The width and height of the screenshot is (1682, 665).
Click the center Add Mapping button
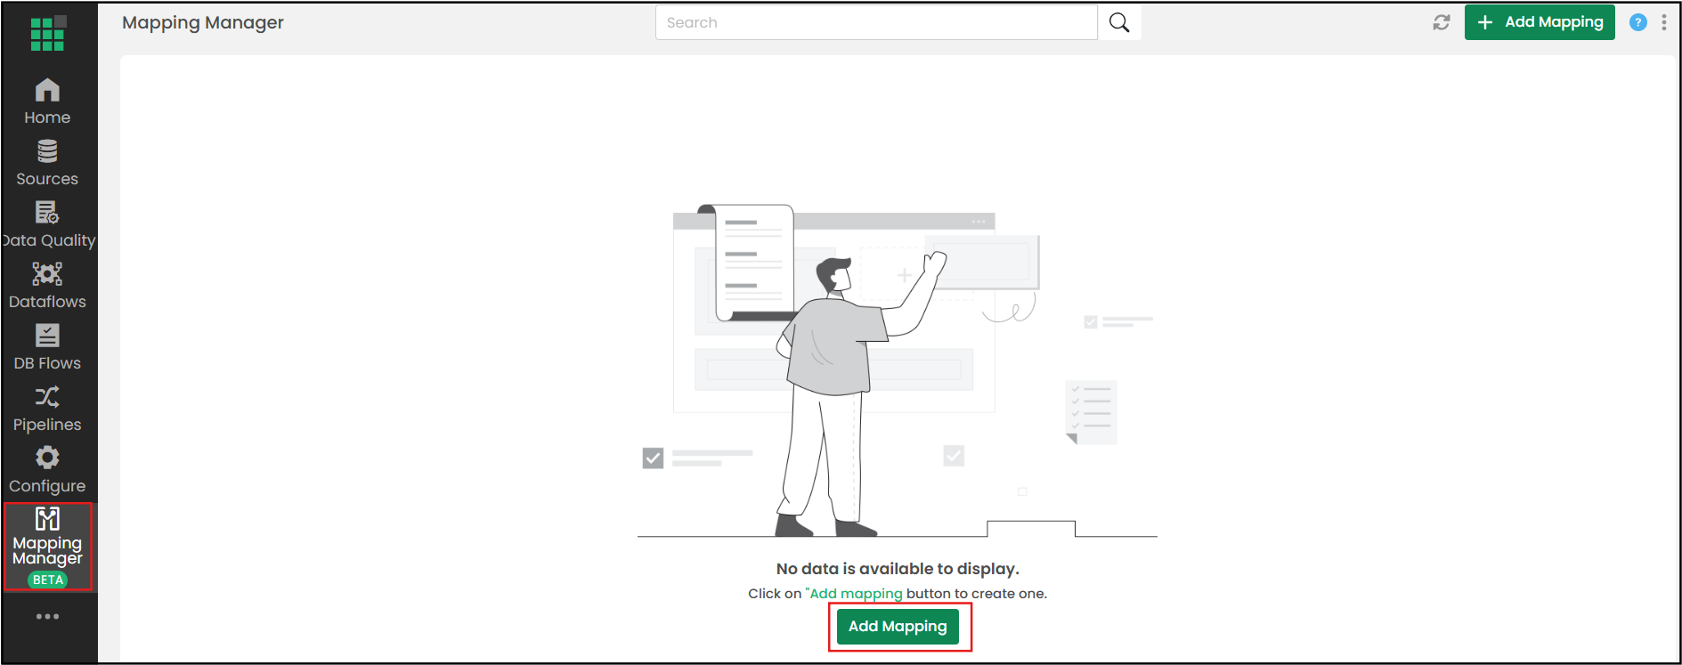point(898,626)
